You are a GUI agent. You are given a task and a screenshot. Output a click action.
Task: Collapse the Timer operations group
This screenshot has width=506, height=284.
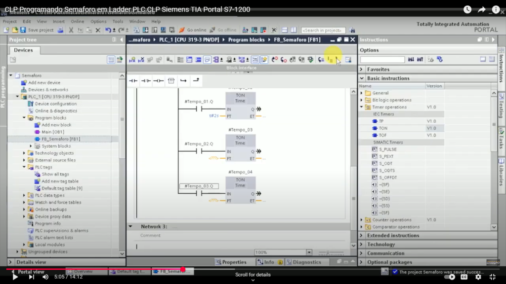pyautogui.click(x=362, y=107)
